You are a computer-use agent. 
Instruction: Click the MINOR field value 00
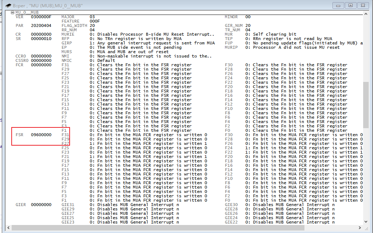pos(248,17)
